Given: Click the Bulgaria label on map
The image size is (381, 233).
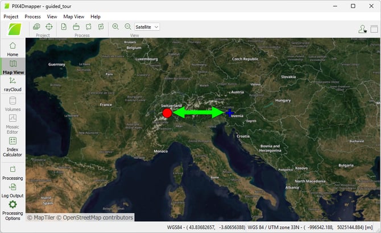Looking at the screenshot, I should pos(346,166).
